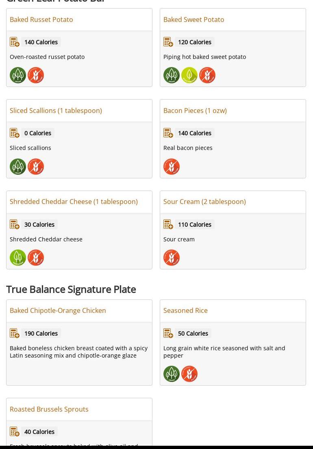Click the plant-forward icon on Baked Sweet Potato
Screen dimensions: 313x449
[x=189, y=75]
